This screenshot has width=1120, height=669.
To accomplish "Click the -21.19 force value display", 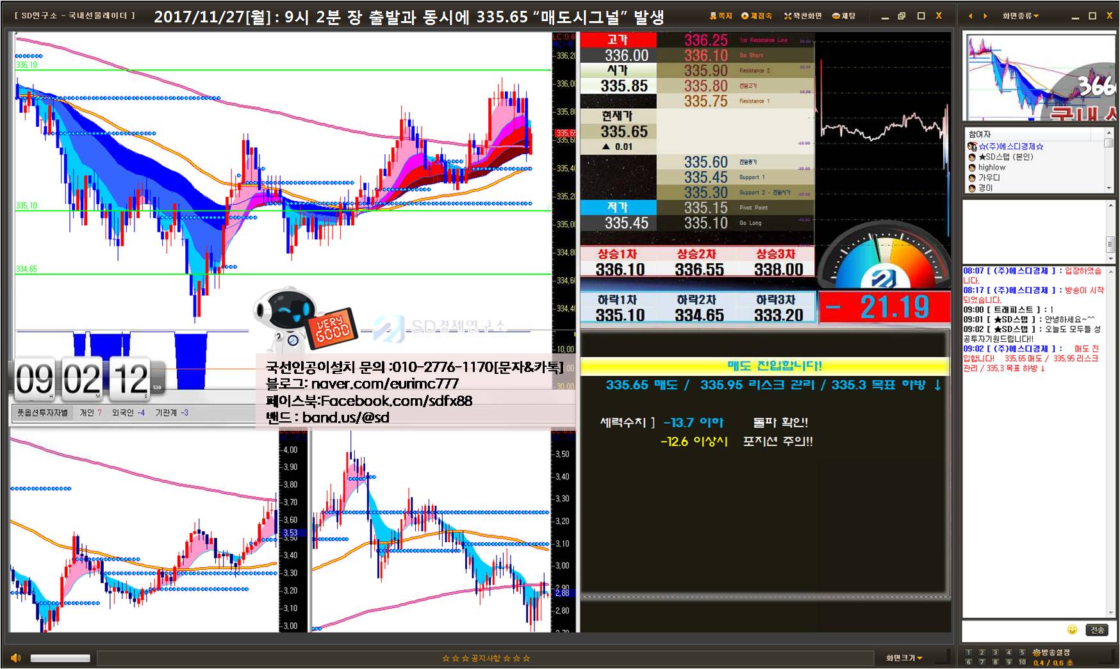I will (884, 308).
